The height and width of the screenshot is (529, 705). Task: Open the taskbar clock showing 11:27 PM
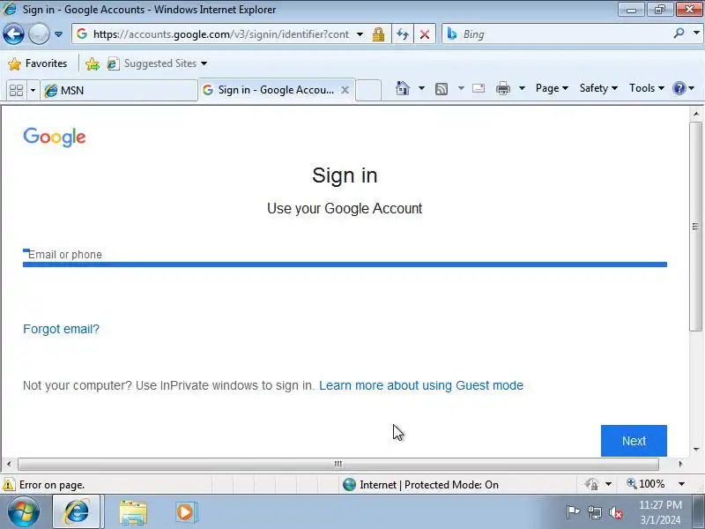(660, 512)
